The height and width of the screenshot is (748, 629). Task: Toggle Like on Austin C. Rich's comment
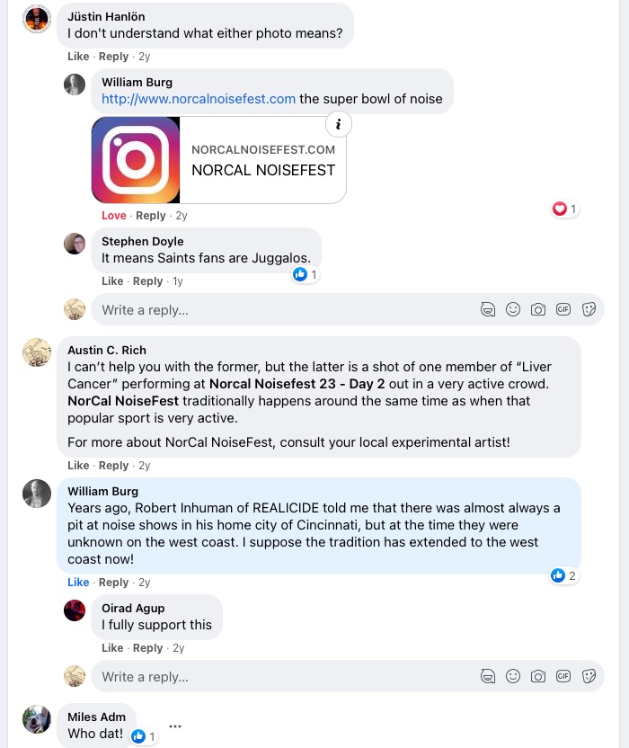(x=78, y=466)
